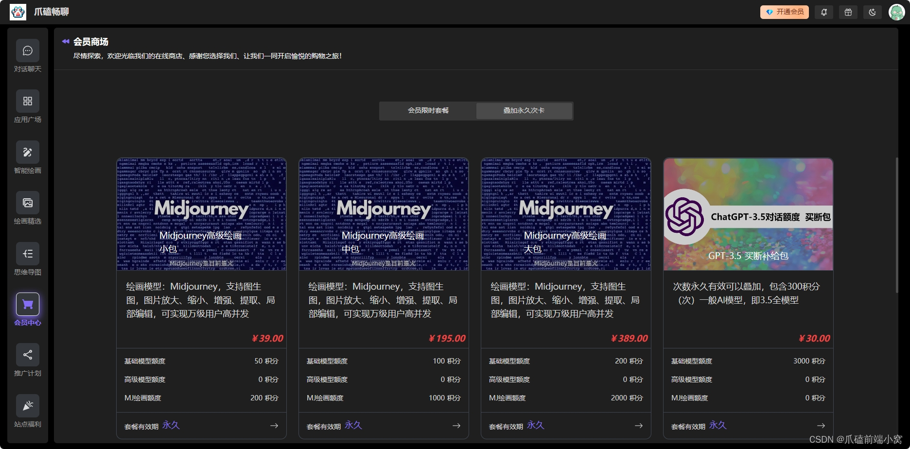Image resolution: width=910 pixels, height=449 pixels.
Task: Toggle dark mode moon icon
Action: [873, 12]
